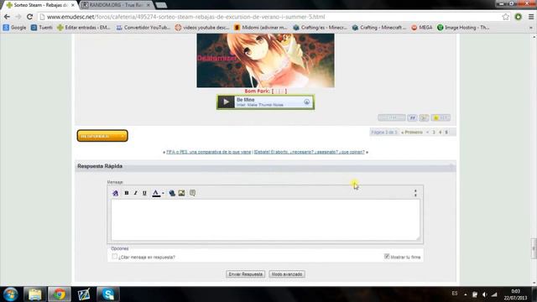Click the insert image icon in the editor
This screenshot has height=302, width=537.
pyautogui.click(x=181, y=193)
